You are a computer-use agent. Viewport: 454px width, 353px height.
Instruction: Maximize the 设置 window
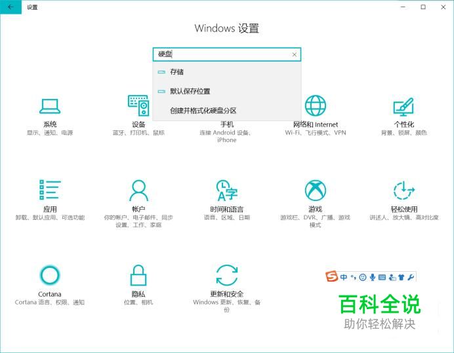click(x=423, y=7)
